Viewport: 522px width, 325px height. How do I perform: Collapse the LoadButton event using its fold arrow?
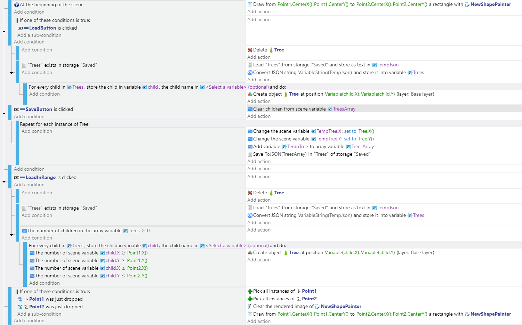tap(4, 32)
